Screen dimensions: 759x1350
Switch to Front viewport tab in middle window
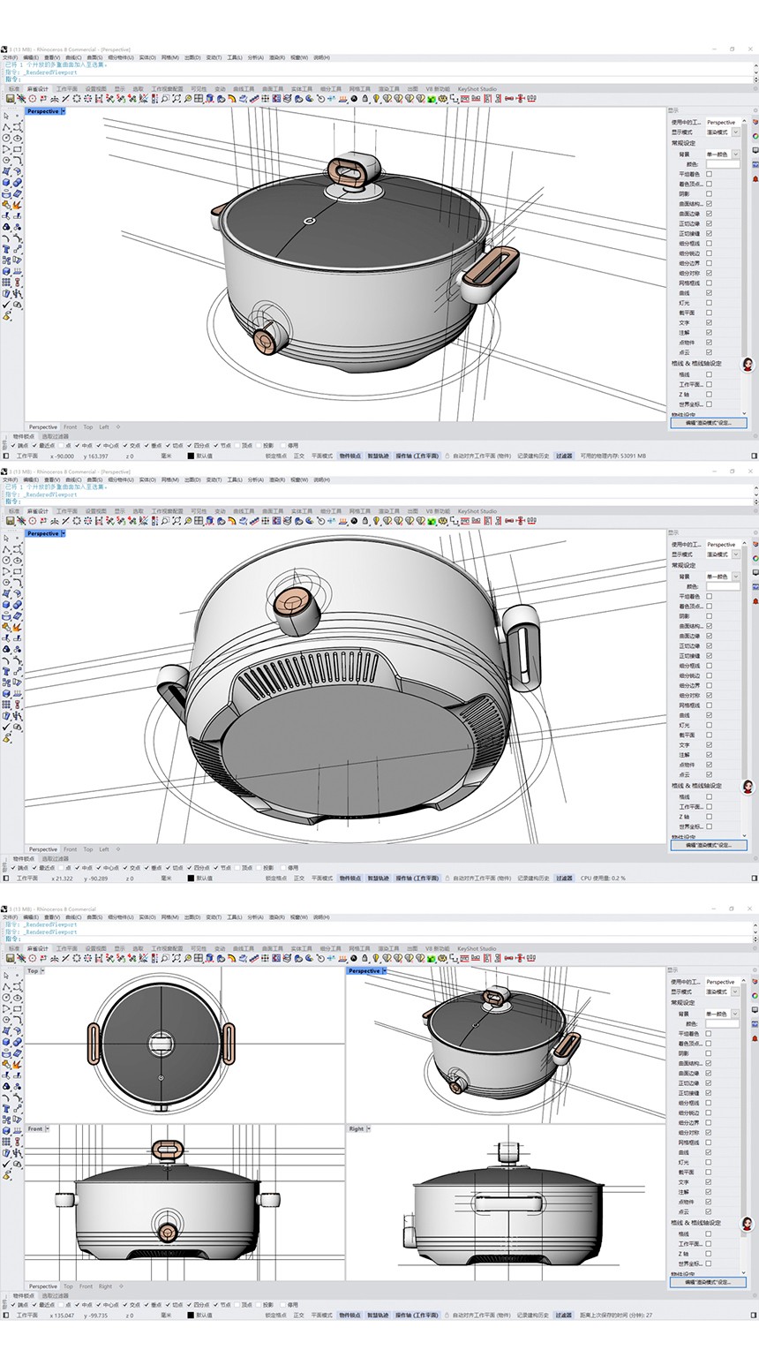70,849
